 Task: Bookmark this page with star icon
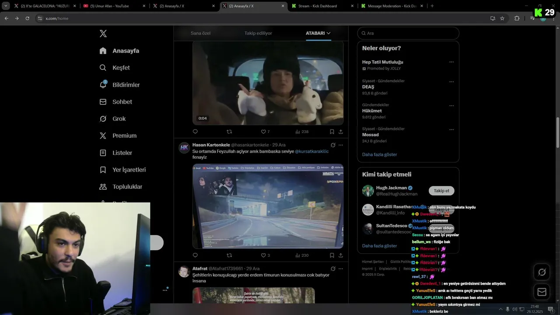[x=502, y=18]
